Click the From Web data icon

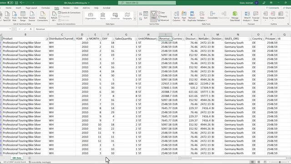14,16
